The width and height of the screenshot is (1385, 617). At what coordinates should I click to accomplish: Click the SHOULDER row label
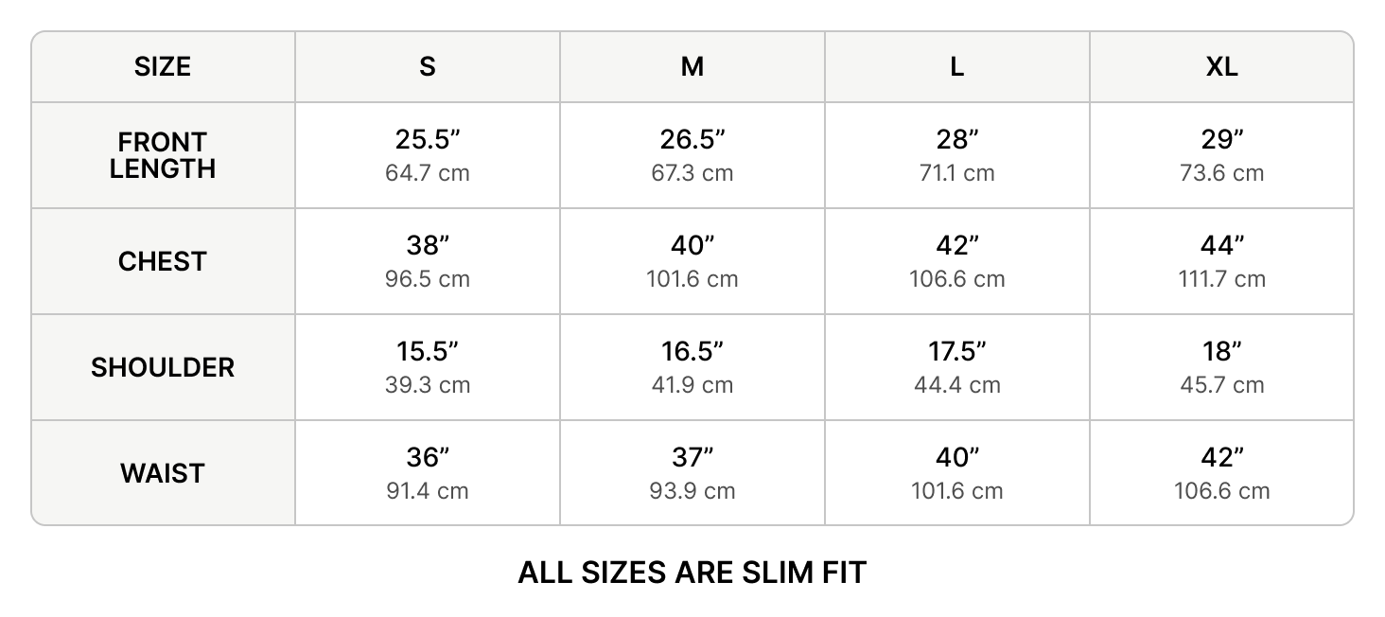click(x=163, y=367)
